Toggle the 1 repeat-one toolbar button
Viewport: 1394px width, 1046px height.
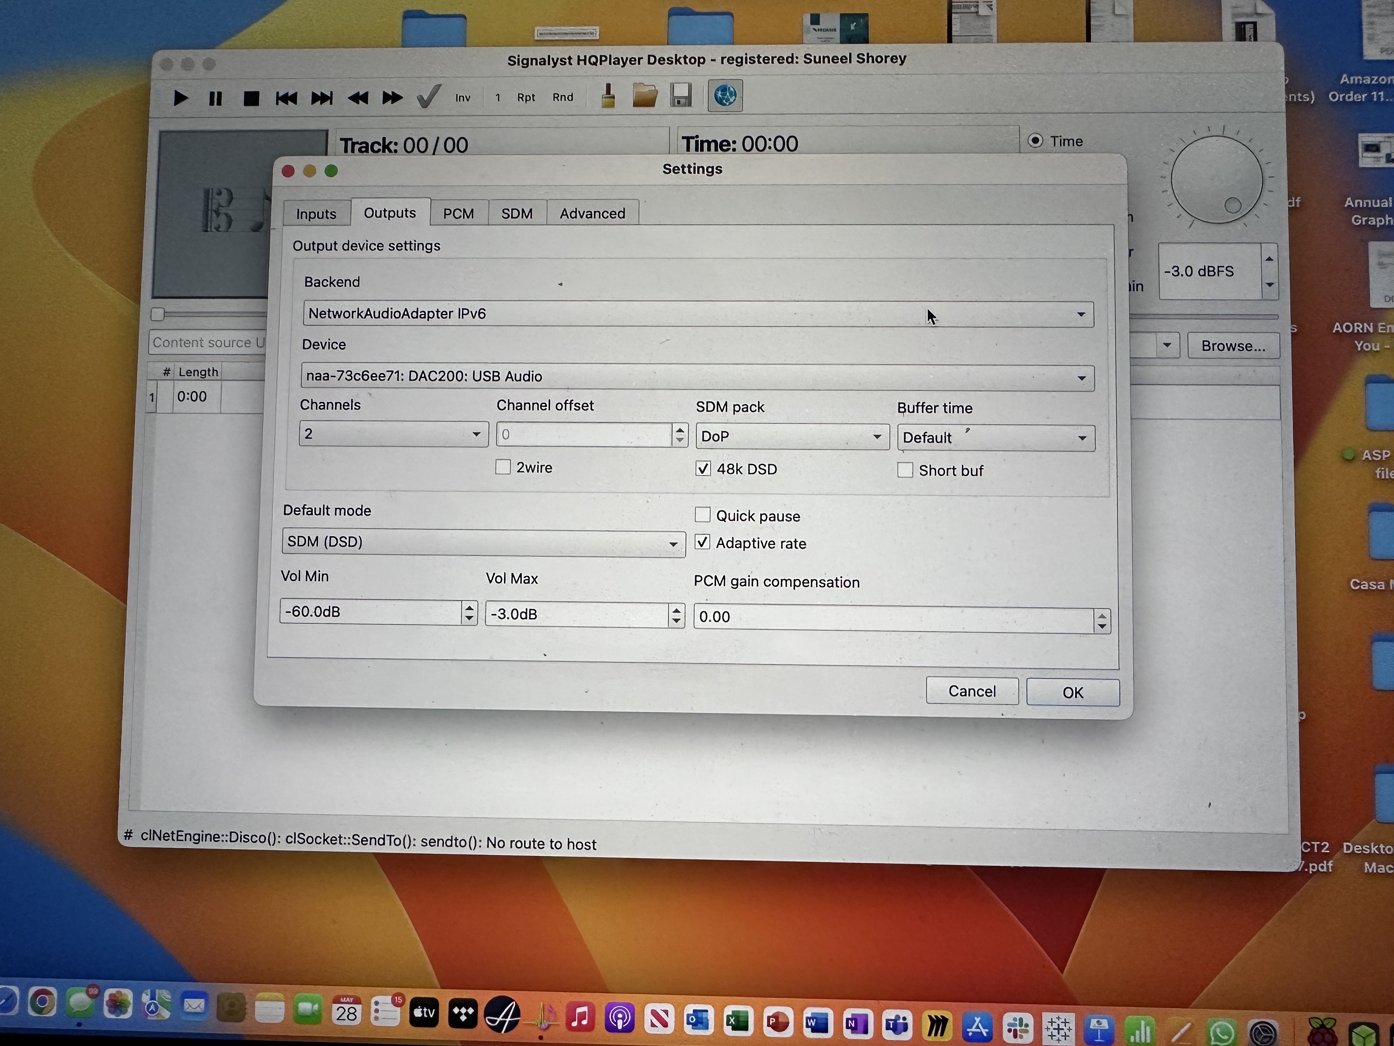click(x=498, y=97)
